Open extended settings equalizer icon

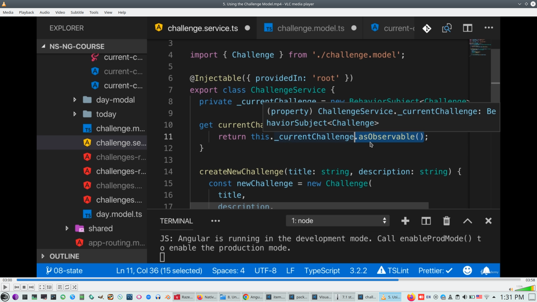(49, 287)
